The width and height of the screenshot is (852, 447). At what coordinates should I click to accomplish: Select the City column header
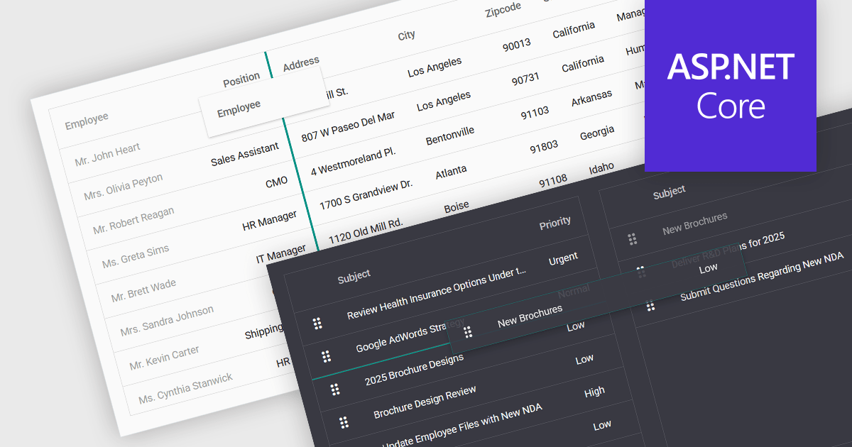[x=407, y=35]
